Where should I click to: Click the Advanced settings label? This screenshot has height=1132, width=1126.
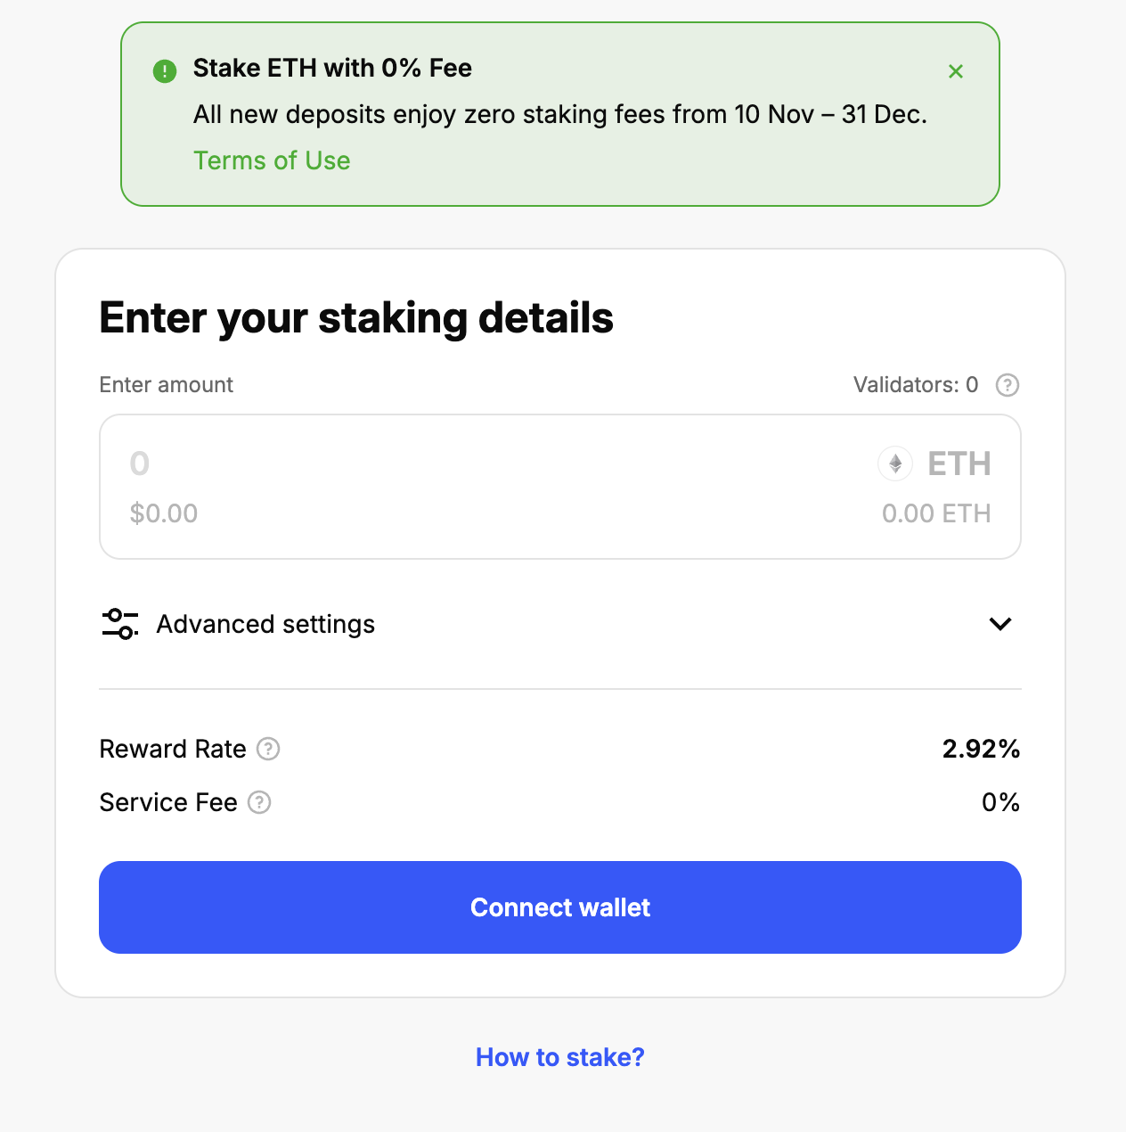pyautogui.click(x=265, y=624)
